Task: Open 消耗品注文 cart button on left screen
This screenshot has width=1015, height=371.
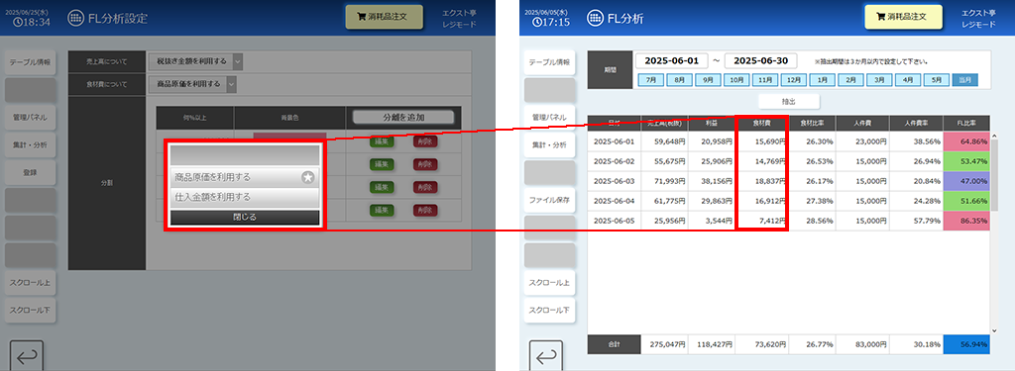Action: coord(385,18)
